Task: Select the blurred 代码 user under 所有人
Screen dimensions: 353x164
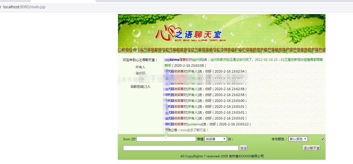Action: (x=141, y=73)
